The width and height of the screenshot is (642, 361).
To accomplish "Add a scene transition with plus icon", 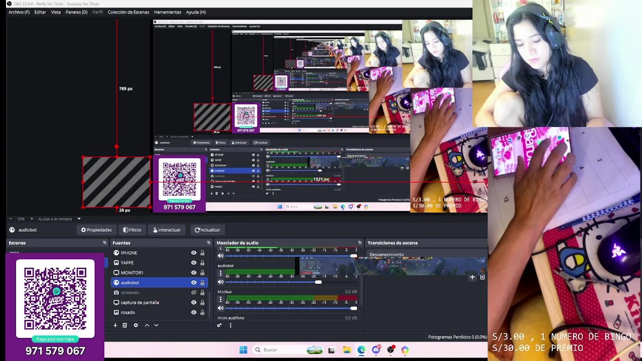I will [x=472, y=277].
